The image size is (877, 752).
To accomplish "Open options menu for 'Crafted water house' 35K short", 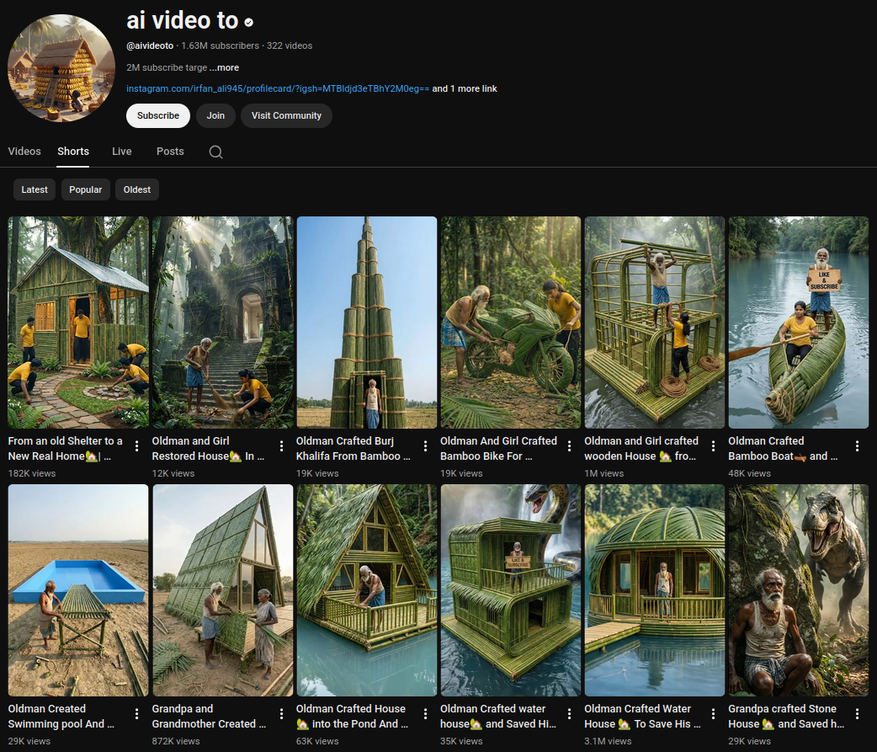I will [x=570, y=713].
